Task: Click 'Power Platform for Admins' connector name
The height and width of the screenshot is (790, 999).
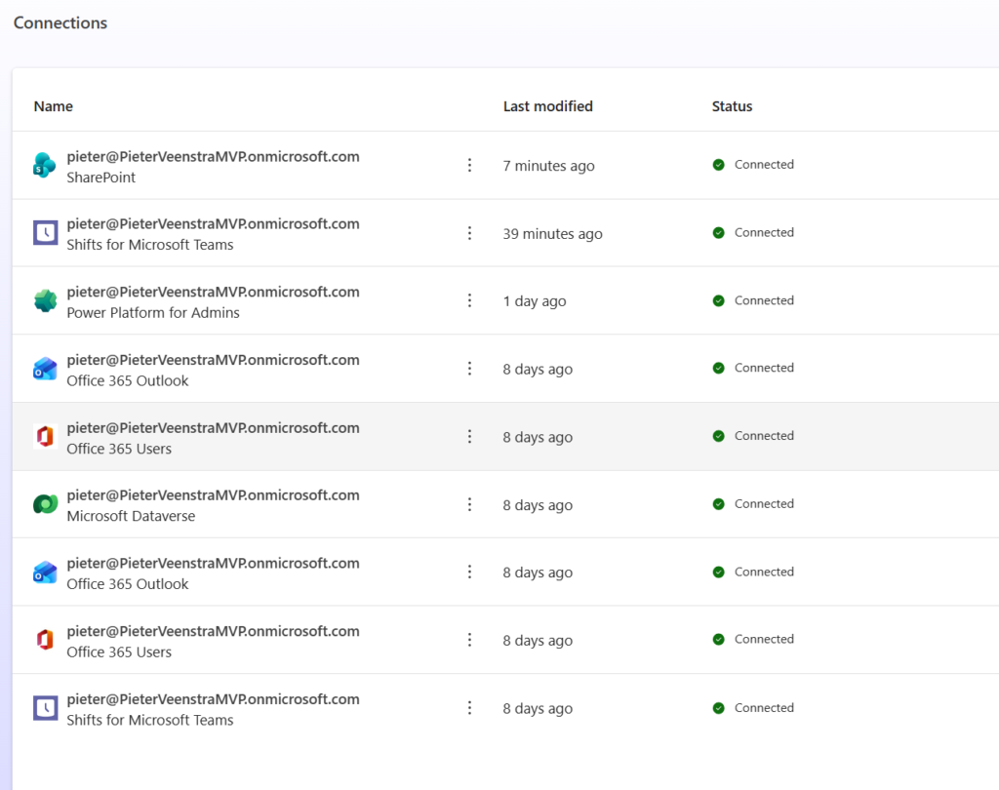Action: click(153, 313)
